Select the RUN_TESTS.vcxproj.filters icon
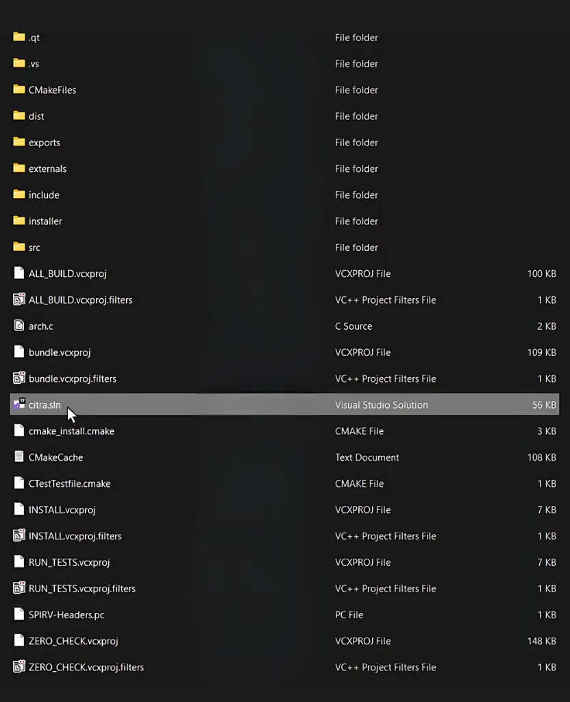This screenshot has height=702, width=570. [19, 588]
